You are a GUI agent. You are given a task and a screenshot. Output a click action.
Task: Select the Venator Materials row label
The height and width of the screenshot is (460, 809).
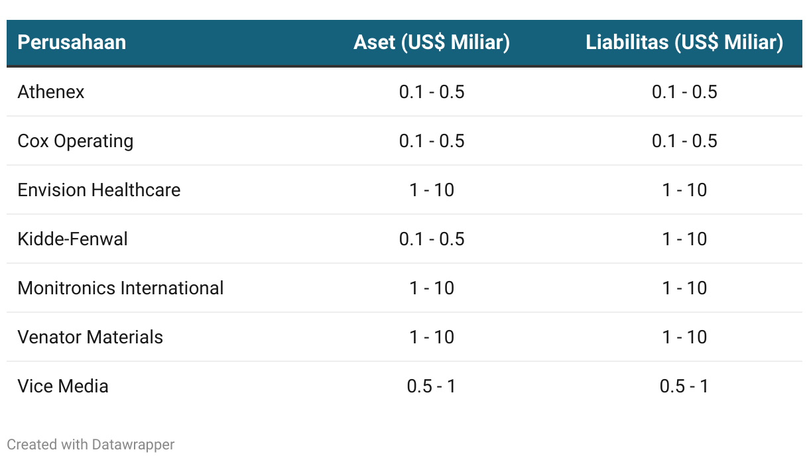(x=90, y=337)
